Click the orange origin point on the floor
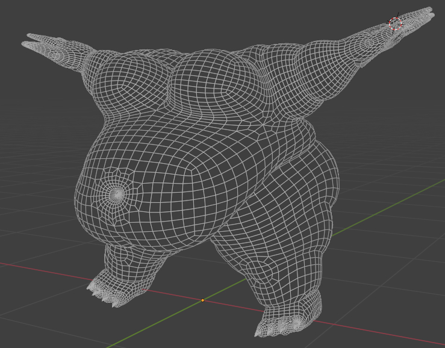This screenshot has width=445, height=348. [203, 300]
